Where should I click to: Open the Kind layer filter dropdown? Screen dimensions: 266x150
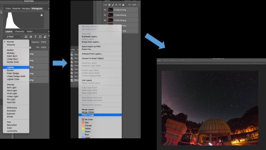(14, 37)
